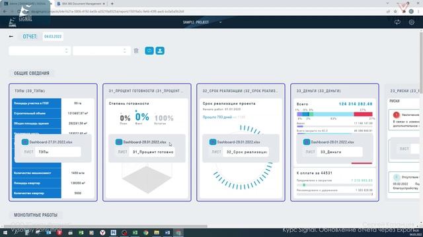
Task: Click the browser address bar URL
Action: point(108,12)
